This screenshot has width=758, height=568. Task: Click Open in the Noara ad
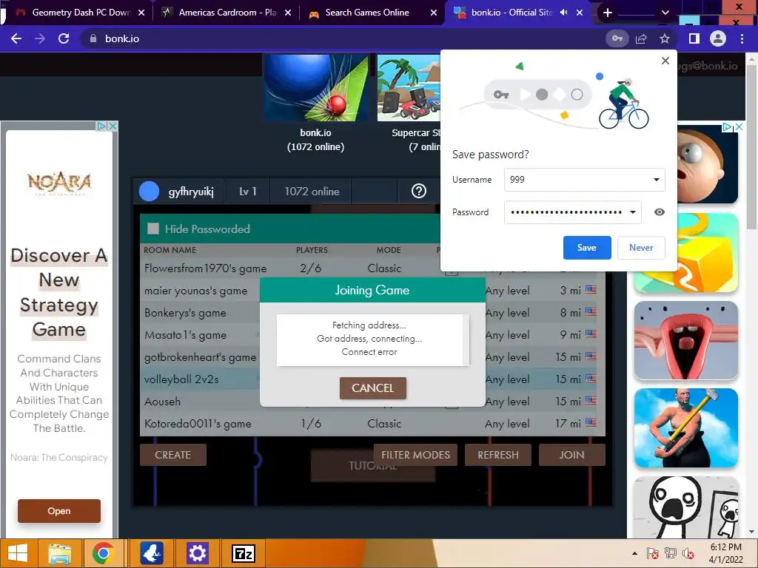click(x=59, y=511)
